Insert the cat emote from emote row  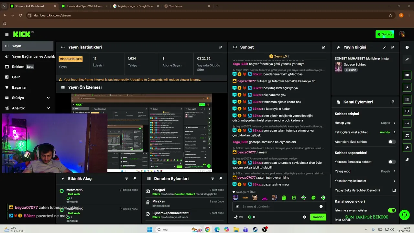click(255, 198)
